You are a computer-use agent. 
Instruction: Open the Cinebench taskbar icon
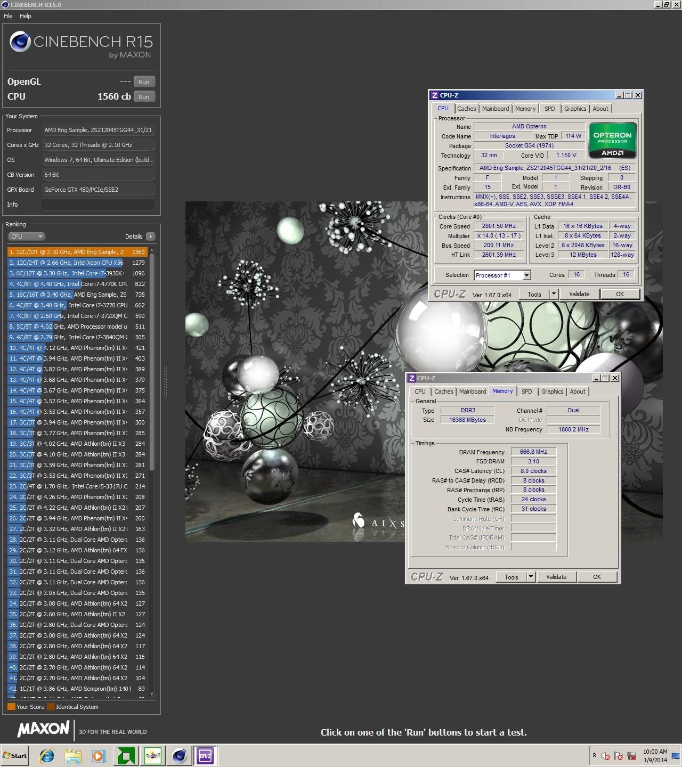(180, 755)
